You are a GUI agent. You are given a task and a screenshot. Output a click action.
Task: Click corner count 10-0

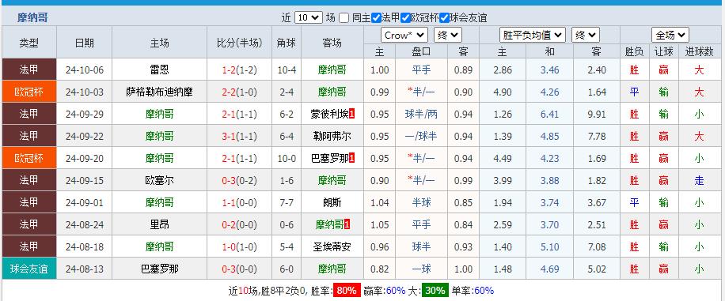(x=287, y=158)
